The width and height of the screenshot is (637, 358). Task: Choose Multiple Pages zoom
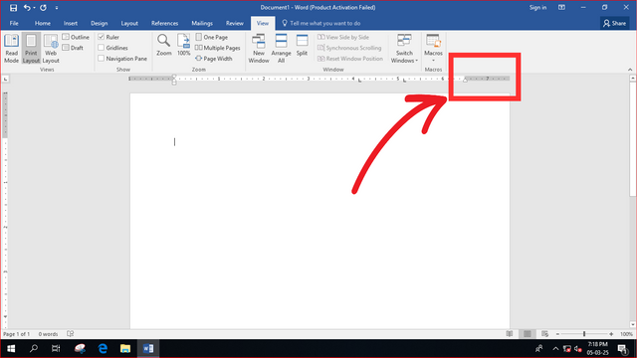tap(218, 48)
